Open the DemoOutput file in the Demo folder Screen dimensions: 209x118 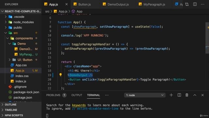coord(26,49)
